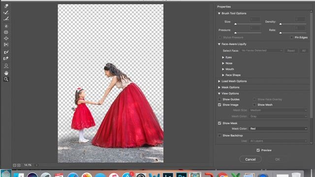Screen dimensions: 315x177
Task: Click the brush Size slider
Action: [x=248, y=24]
